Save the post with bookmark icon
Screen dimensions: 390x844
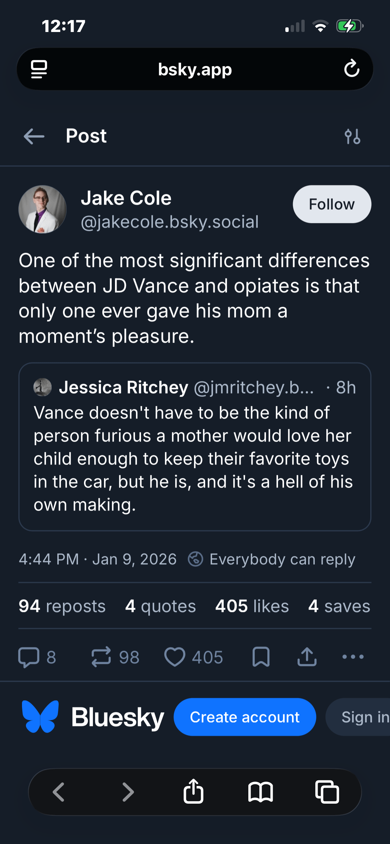point(261,657)
